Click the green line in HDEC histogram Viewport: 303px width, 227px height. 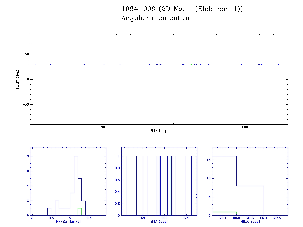[224, 212]
